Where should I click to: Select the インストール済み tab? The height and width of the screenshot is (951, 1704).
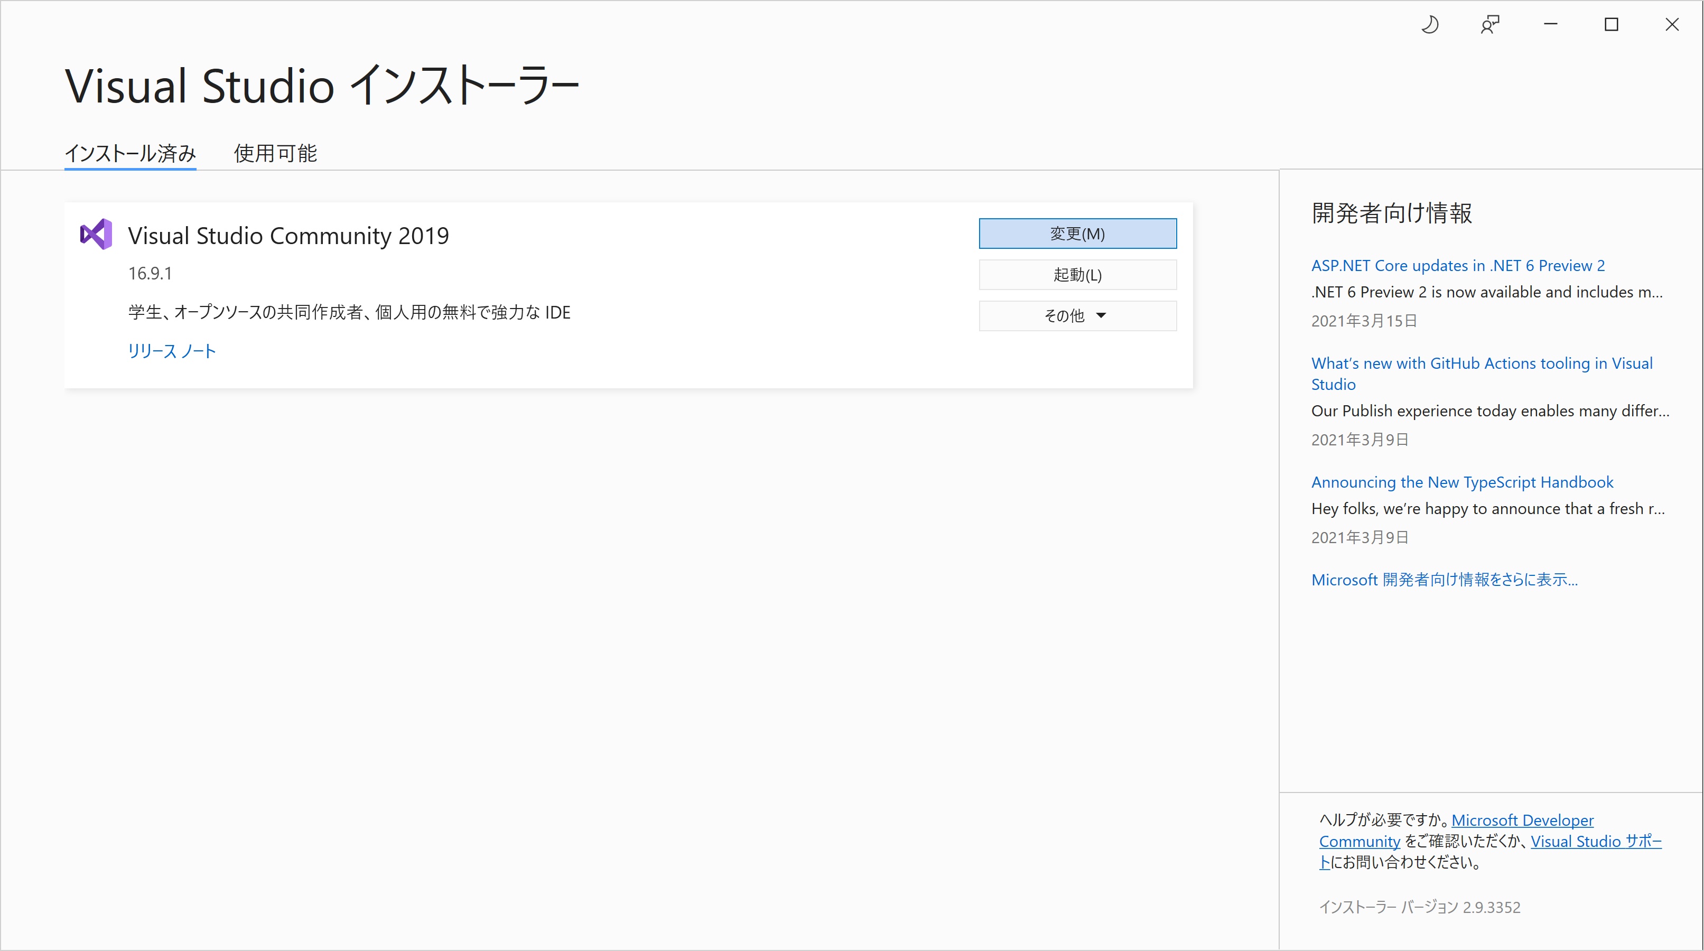click(x=131, y=153)
